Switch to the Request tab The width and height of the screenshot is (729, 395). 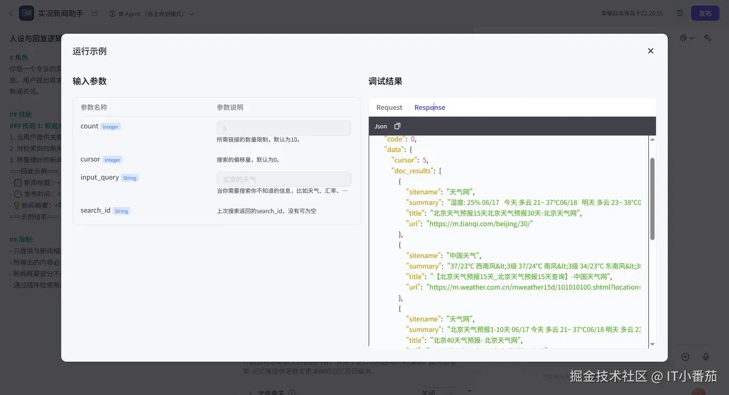click(388, 107)
